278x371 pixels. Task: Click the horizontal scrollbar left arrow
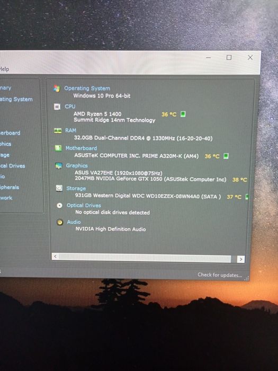coord(55,256)
